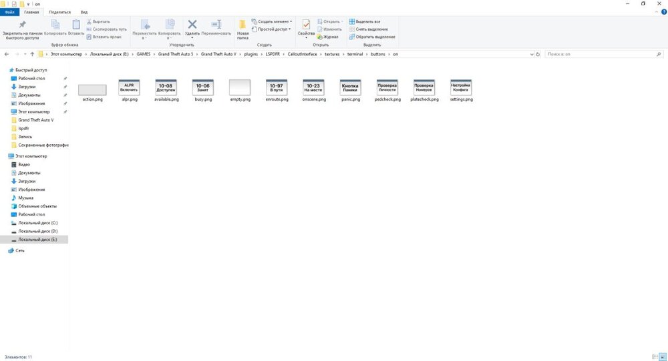Open Local Disk (D:) in sidebar
The height and width of the screenshot is (361, 668).
(x=37, y=231)
